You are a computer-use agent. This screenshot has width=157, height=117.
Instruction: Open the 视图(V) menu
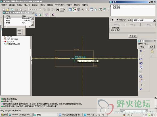19,5
